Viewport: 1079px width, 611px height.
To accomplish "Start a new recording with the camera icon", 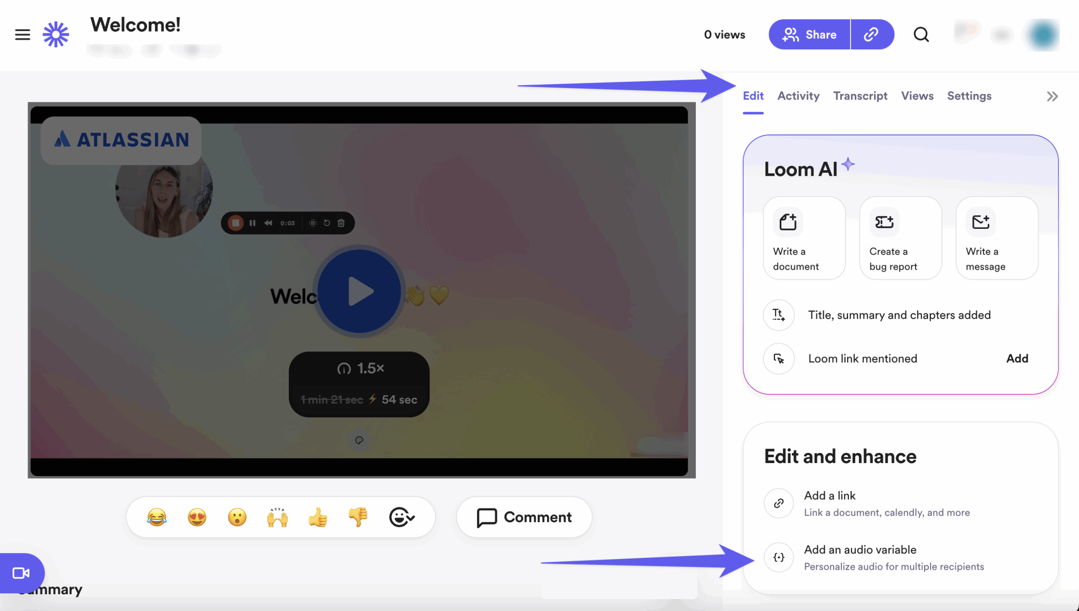I will (22, 573).
